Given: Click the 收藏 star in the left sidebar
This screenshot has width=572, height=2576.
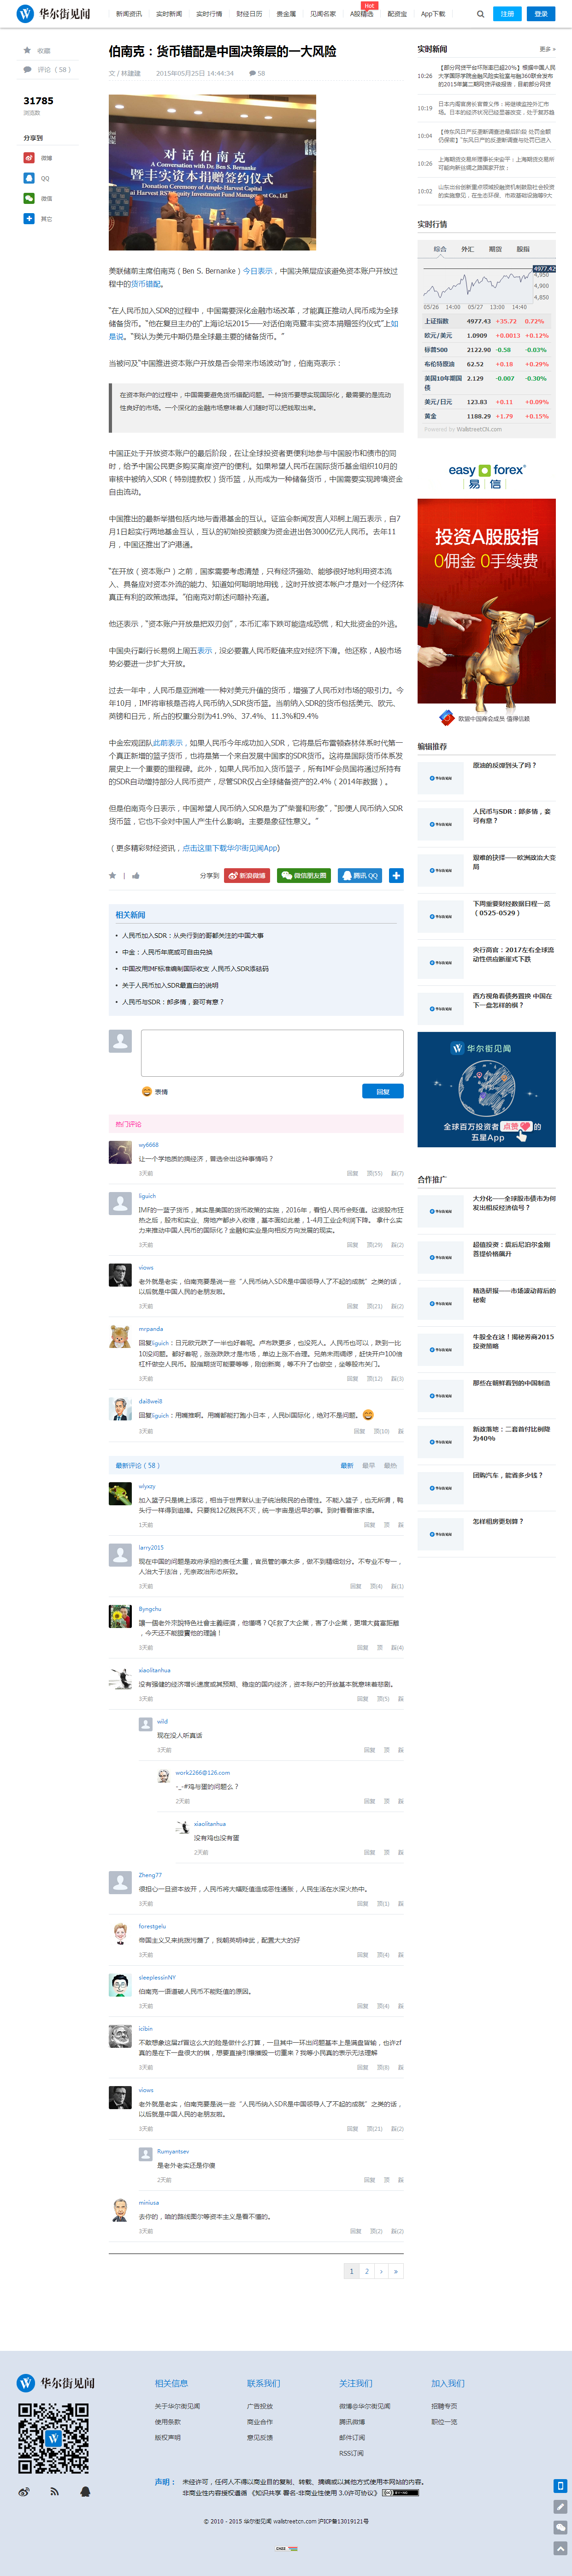Looking at the screenshot, I should 27,50.
